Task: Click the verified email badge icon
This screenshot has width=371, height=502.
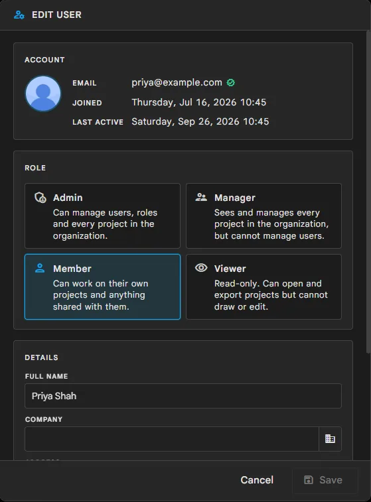Action: (231, 83)
